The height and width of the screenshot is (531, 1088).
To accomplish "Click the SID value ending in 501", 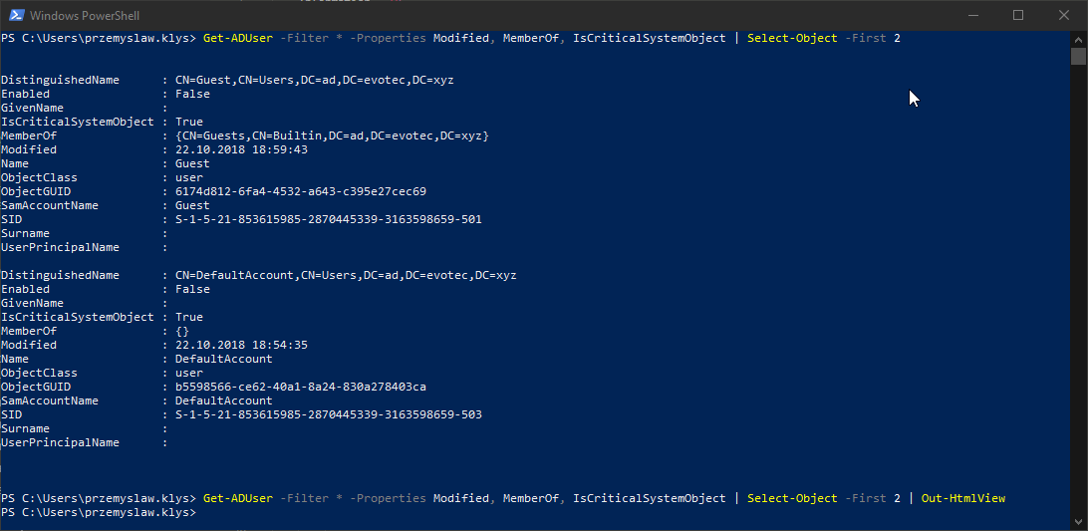I will (328, 219).
